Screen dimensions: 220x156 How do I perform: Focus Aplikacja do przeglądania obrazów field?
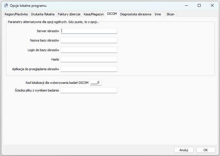pyautogui.click(x=89, y=69)
